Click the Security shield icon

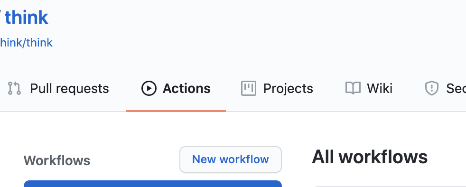click(432, 88)
